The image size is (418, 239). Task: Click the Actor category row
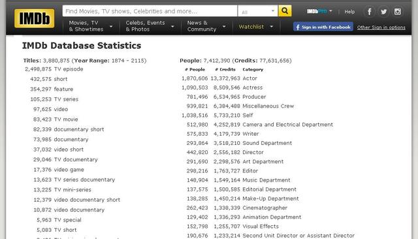(x=219, y=78)
